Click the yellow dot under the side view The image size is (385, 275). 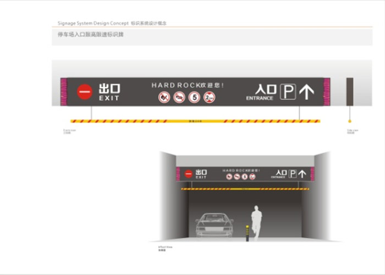click(350, 122)
